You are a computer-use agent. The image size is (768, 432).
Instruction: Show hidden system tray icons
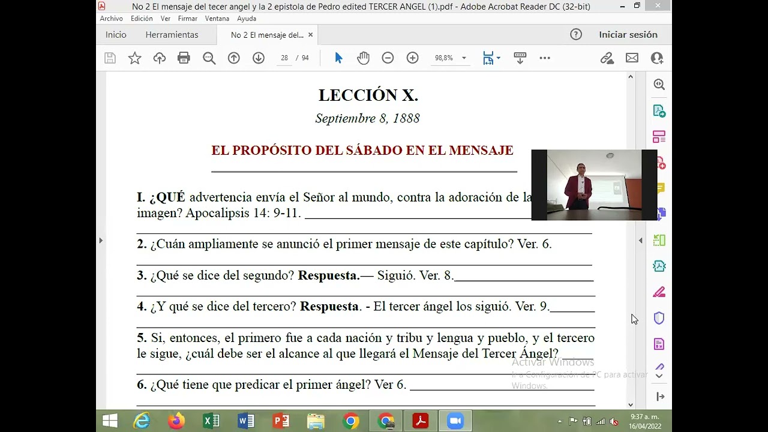point(560,421)
